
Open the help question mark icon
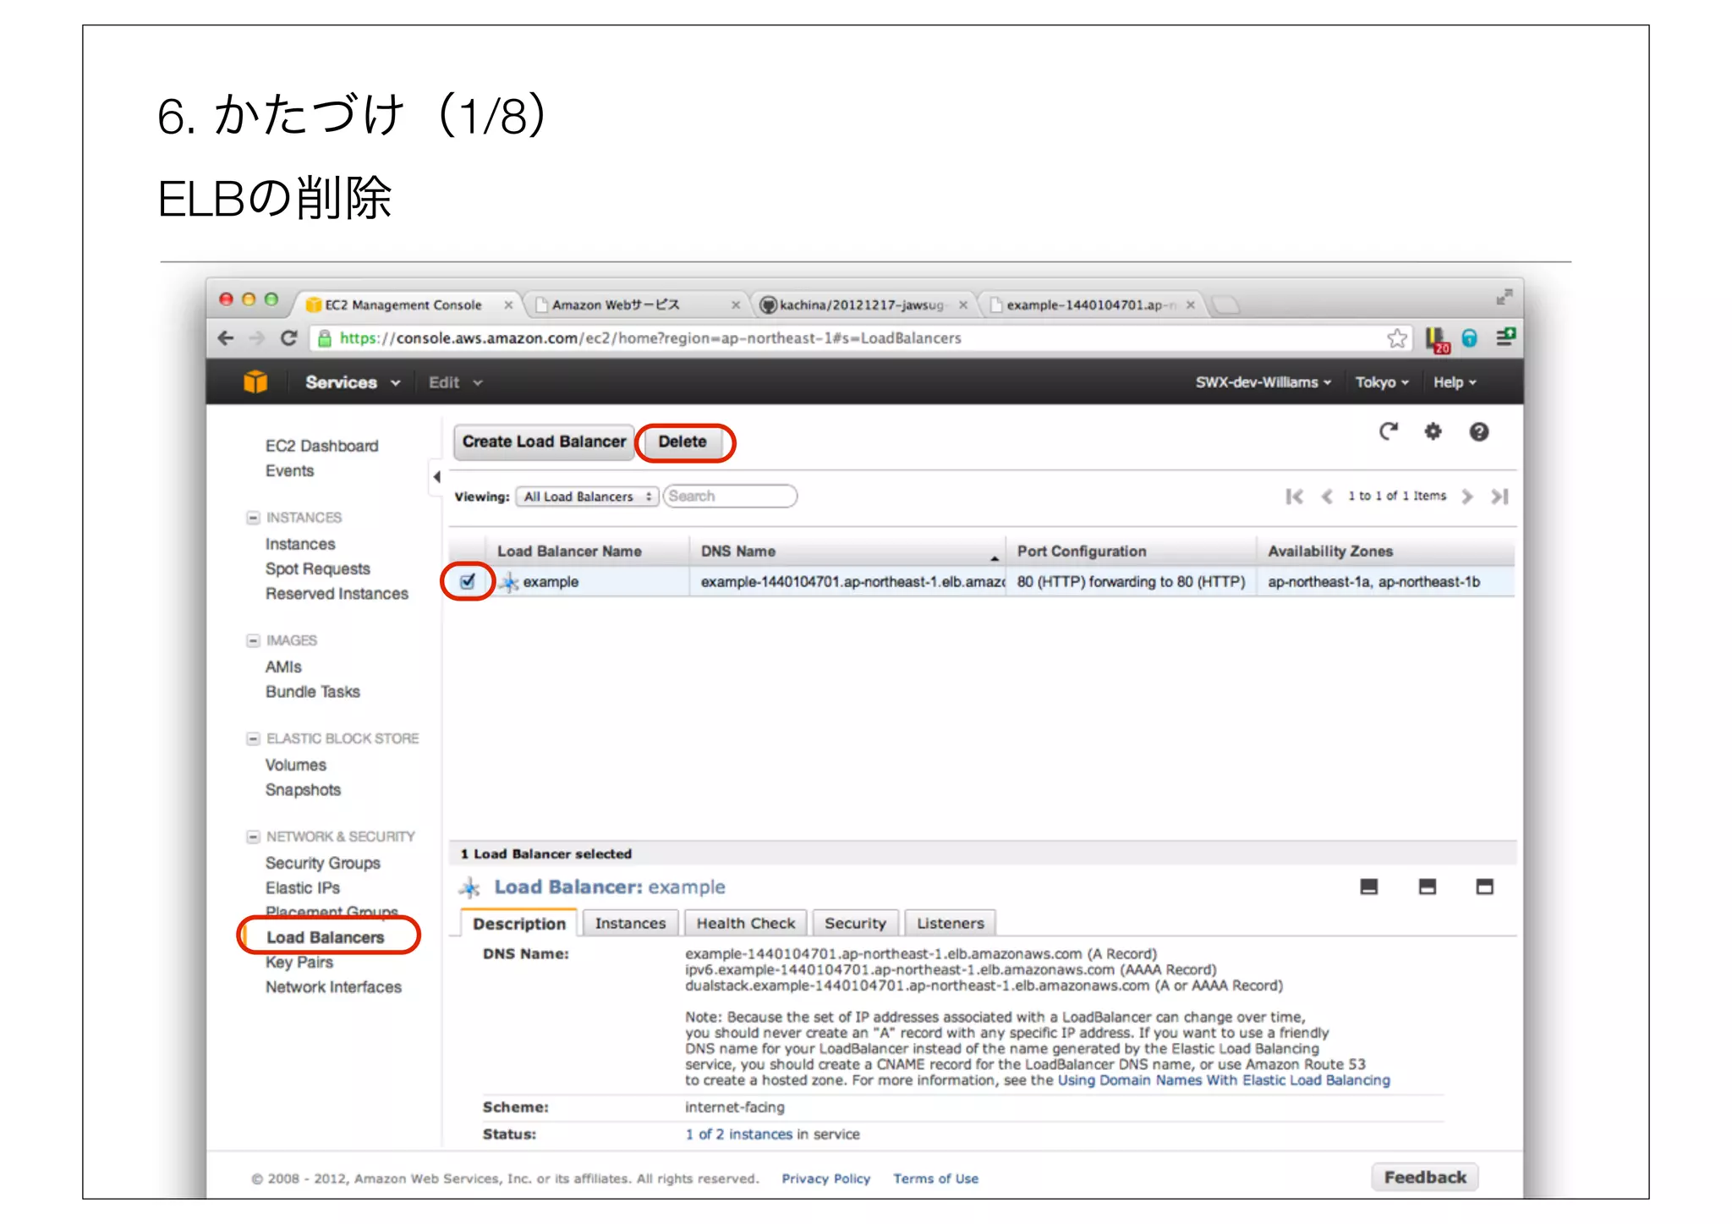pos(1478,431)
